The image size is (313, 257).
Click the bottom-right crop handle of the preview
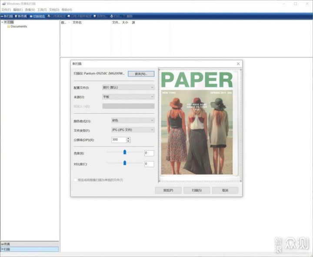click(240, 181)
